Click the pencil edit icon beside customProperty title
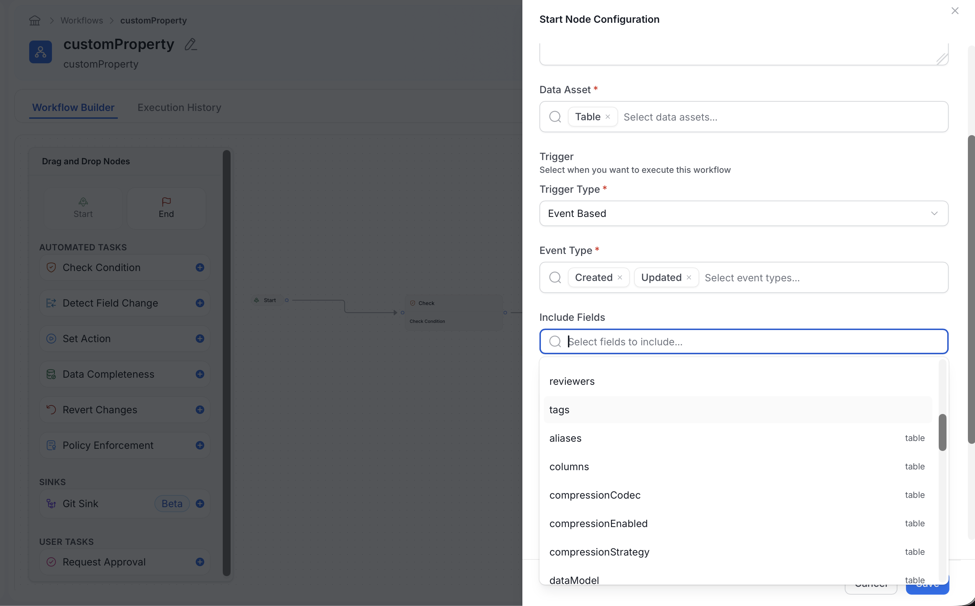Viewport: 975px width, 606px height. [x=190, y=44]
